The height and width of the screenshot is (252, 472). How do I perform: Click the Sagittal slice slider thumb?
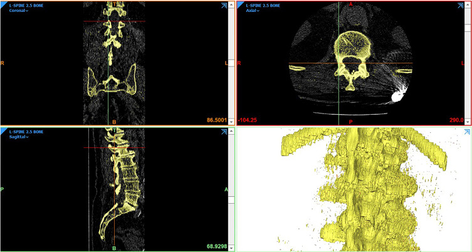click(231, 200)
